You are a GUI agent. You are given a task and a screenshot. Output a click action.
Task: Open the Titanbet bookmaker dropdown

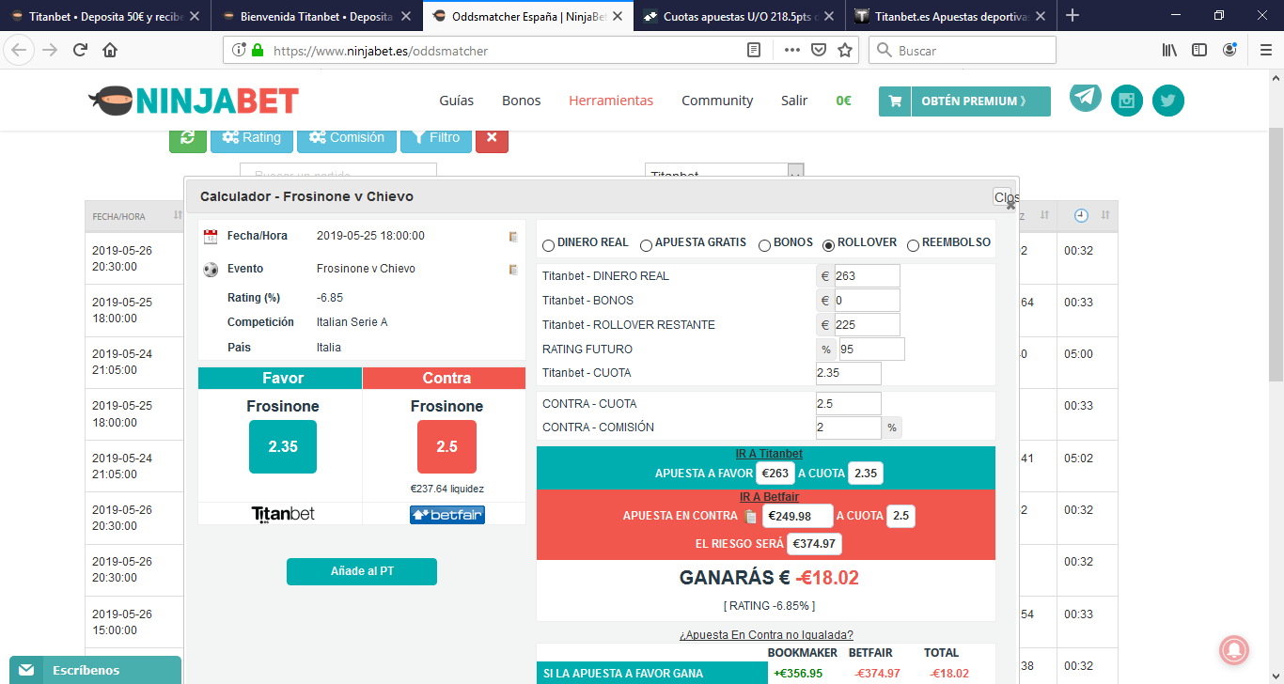725,171
